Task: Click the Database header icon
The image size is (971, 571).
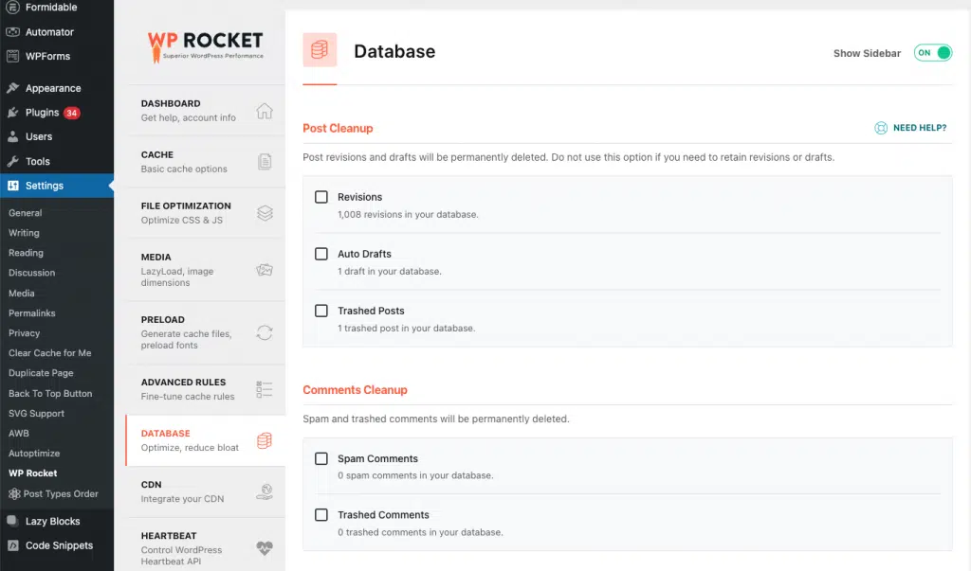Action: [x=320, y=49]
